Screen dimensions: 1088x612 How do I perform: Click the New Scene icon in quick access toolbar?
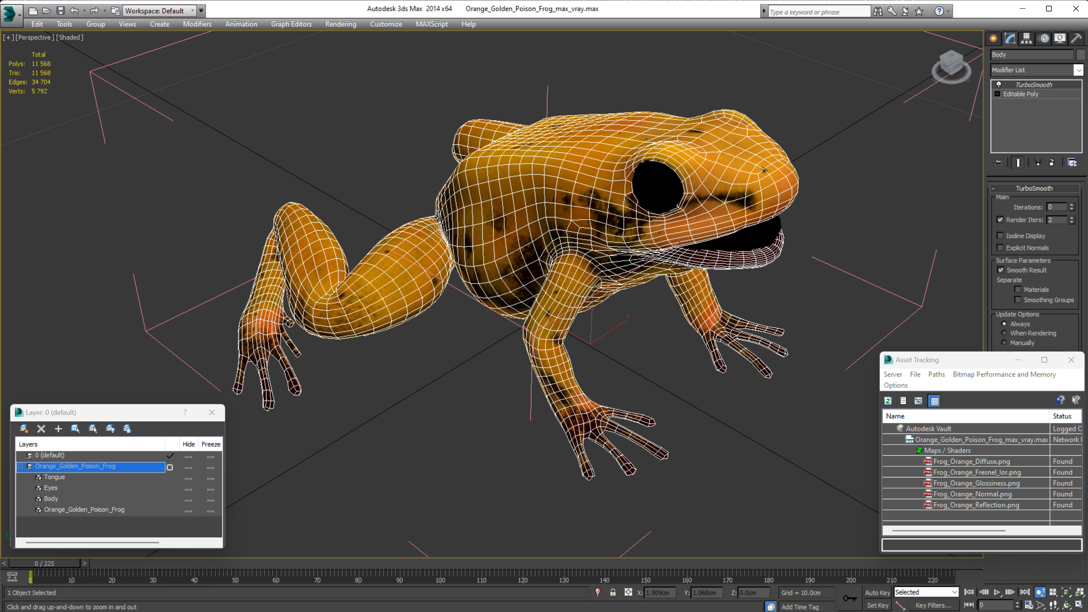33,11
